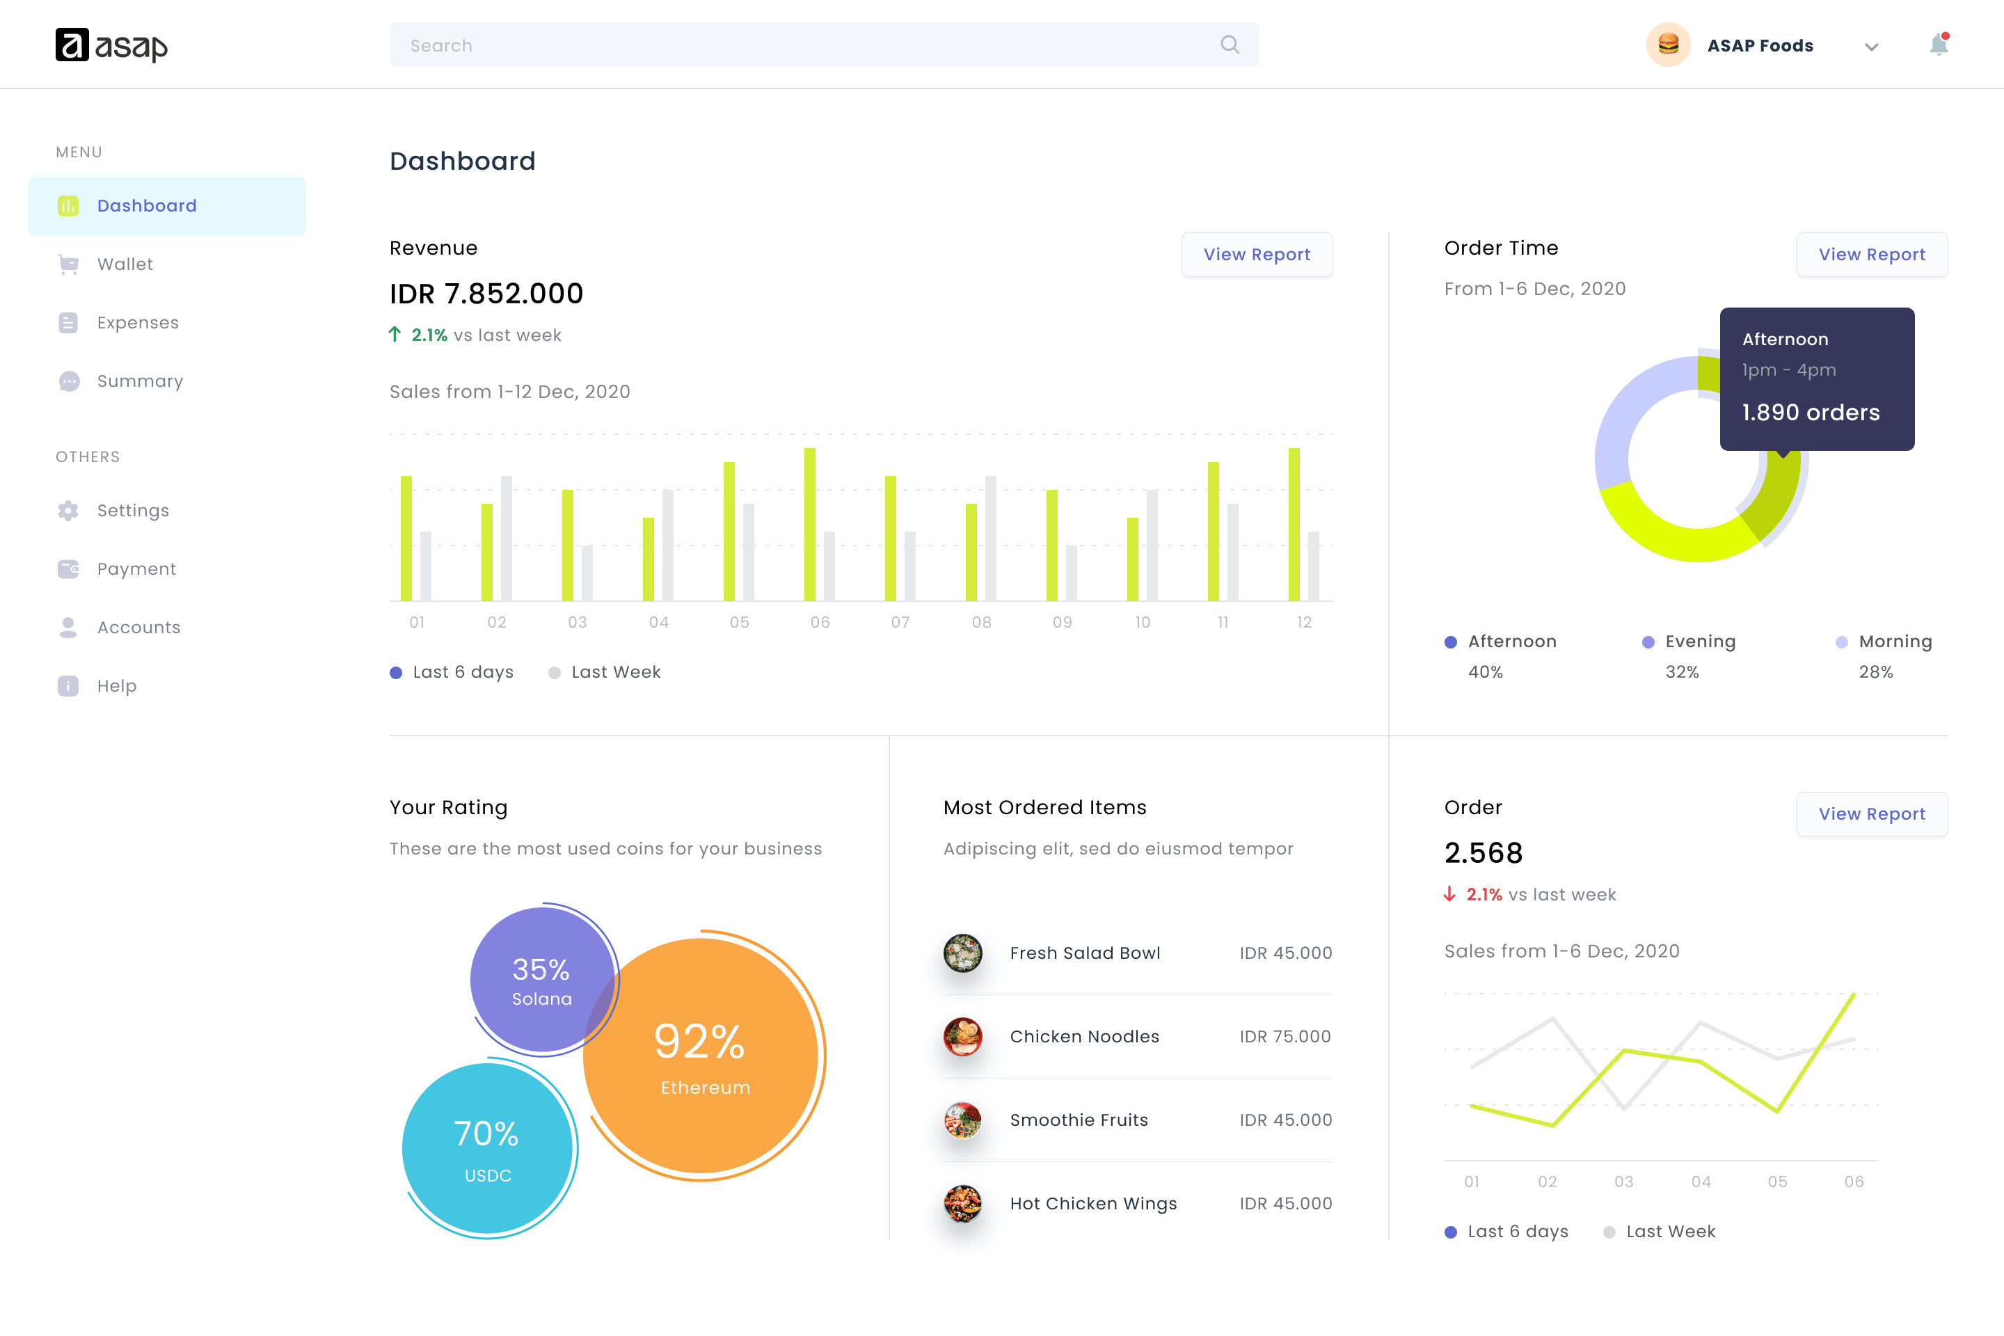Expand the ASAP Foods account dropdown

coord(1871,47)
